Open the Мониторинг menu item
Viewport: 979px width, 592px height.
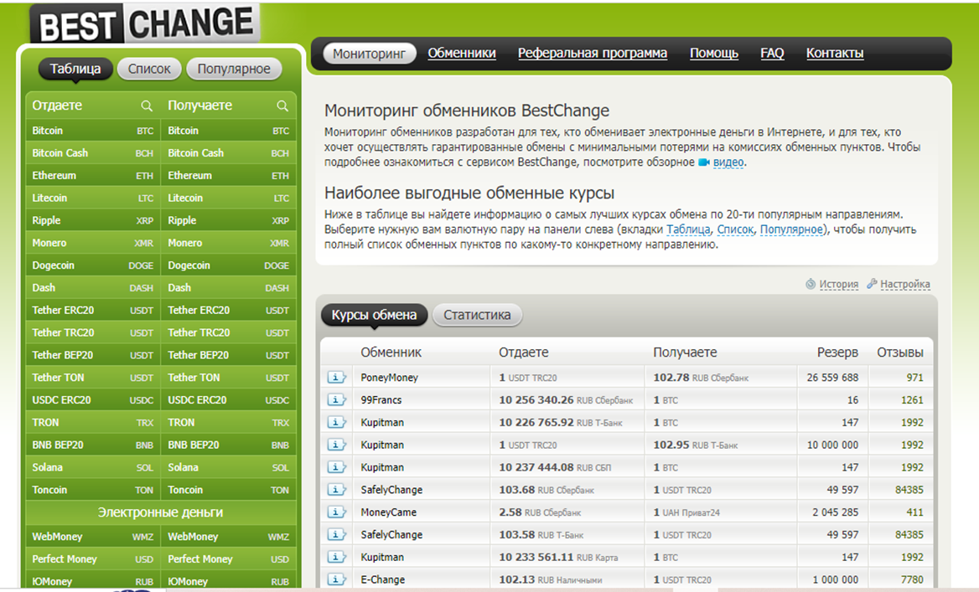(x=369, y=54)
